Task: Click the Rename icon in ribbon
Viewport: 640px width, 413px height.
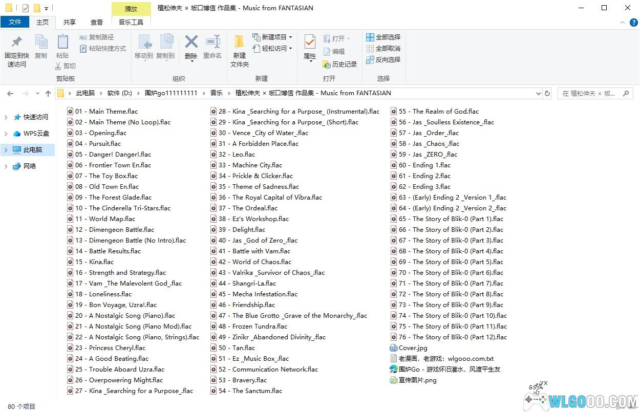Action: point(212,42)
